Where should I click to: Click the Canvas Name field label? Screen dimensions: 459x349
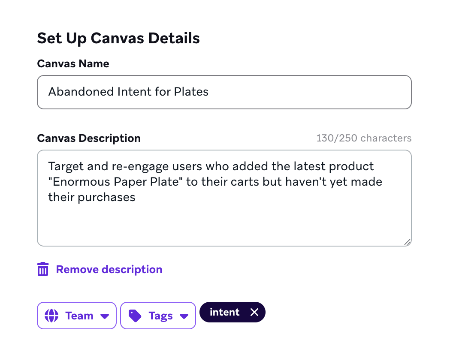73,63
